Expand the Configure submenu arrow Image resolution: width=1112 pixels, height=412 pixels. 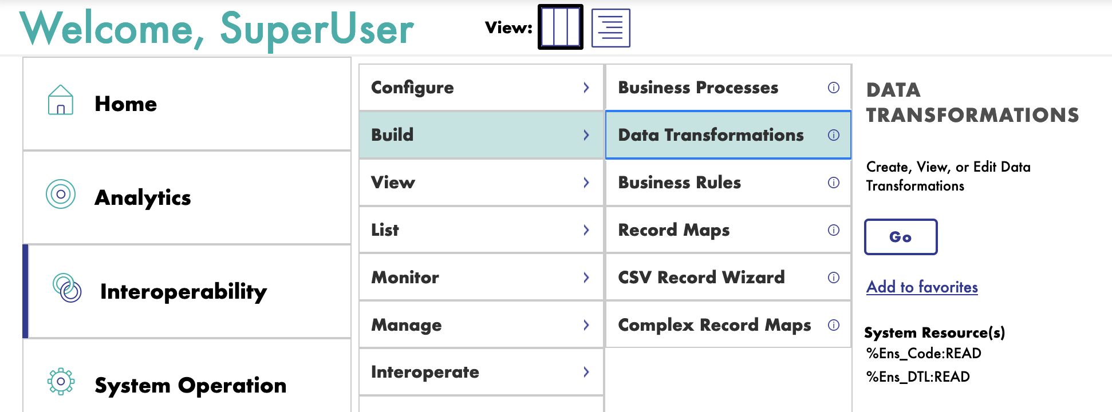coord(586,88)
